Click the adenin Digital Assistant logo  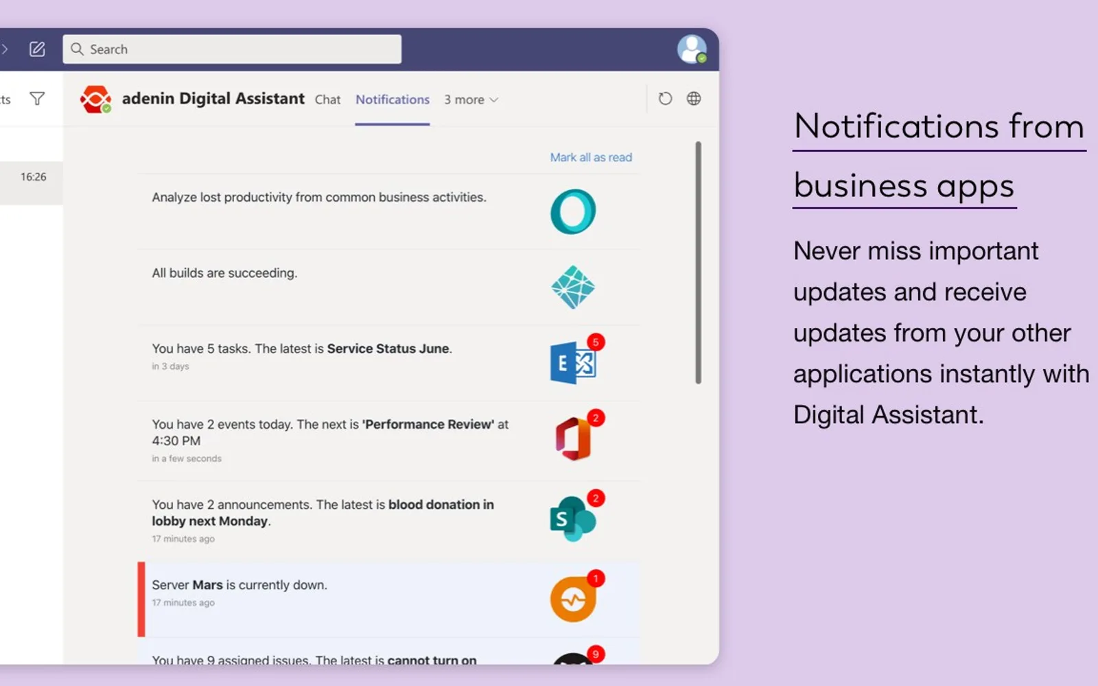click(x=95, y=99)
